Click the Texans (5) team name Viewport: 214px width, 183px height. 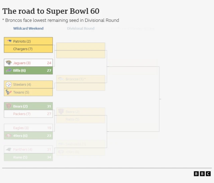[x=21, y=92]
